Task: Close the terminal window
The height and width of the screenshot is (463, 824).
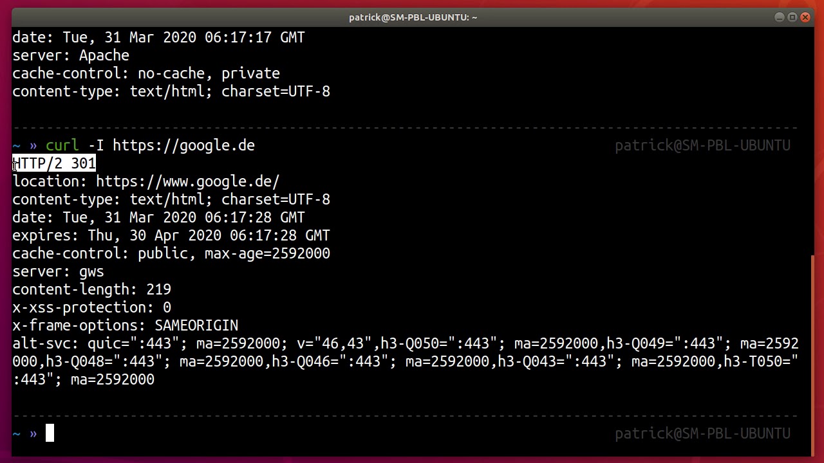Action: tap(805, 17)
